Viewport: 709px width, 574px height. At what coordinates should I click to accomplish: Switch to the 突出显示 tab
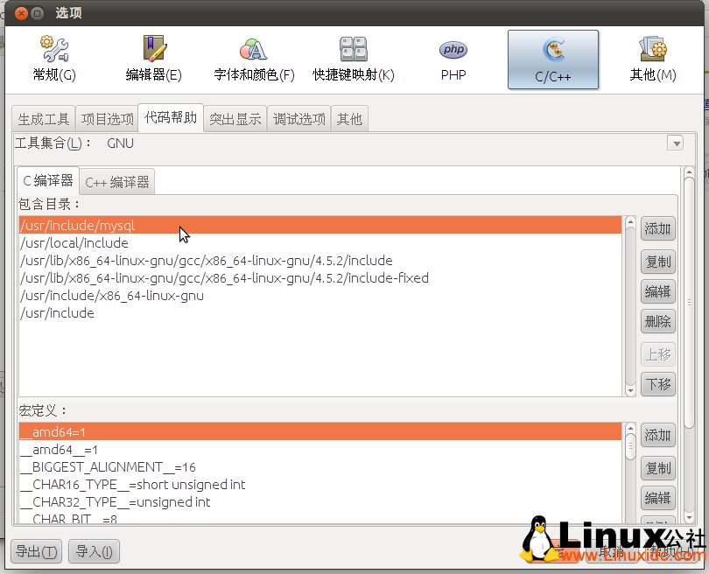235,119
